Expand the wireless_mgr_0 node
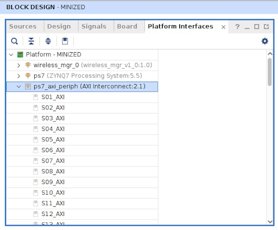278x230 pixels. point(19,65)
